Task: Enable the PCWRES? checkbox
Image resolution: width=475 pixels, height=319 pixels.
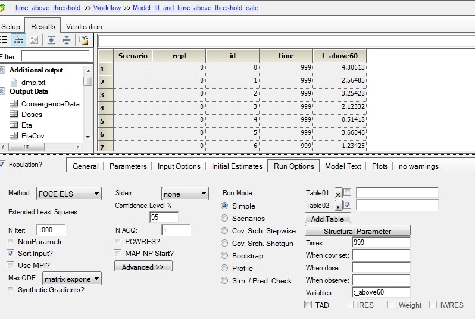Action: point(117,242)
